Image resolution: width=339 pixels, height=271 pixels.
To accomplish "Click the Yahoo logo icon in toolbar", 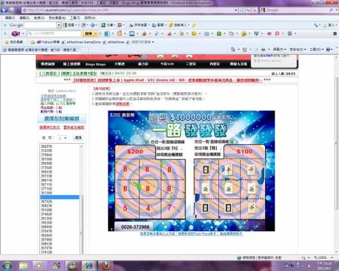I will tap(16, 34).
